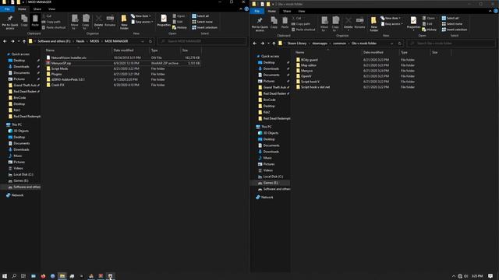The width and height of the screenshot is (499, 280).
Task: Click the common breadcrumb in the address bar
Action: (340, 44)
